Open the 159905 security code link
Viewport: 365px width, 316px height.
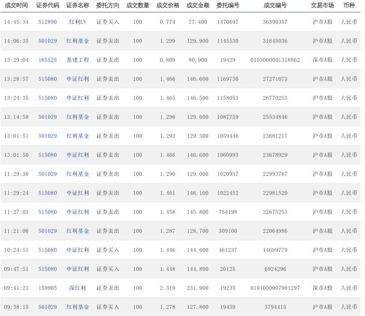[x=47, y=288]
